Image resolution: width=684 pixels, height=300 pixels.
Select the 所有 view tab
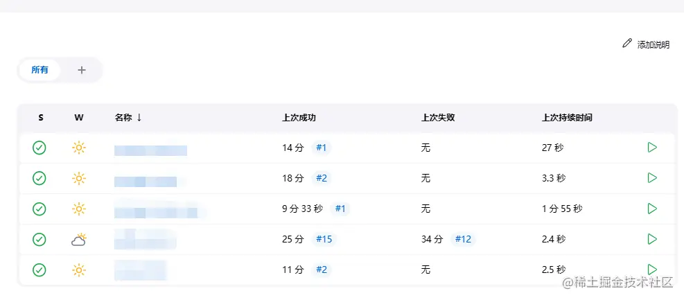[x=40, y=70]
